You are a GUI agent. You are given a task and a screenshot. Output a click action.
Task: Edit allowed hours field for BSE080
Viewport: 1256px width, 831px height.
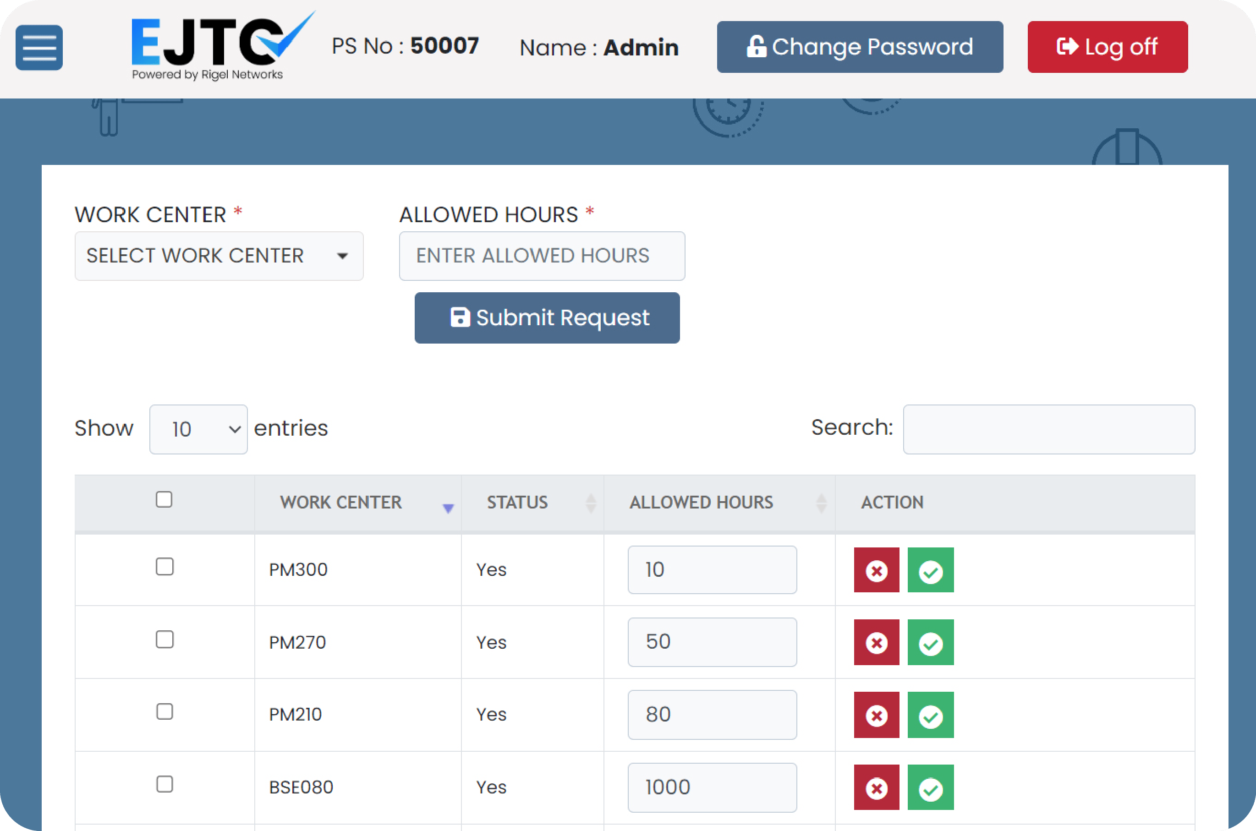(x=712, y=787)
